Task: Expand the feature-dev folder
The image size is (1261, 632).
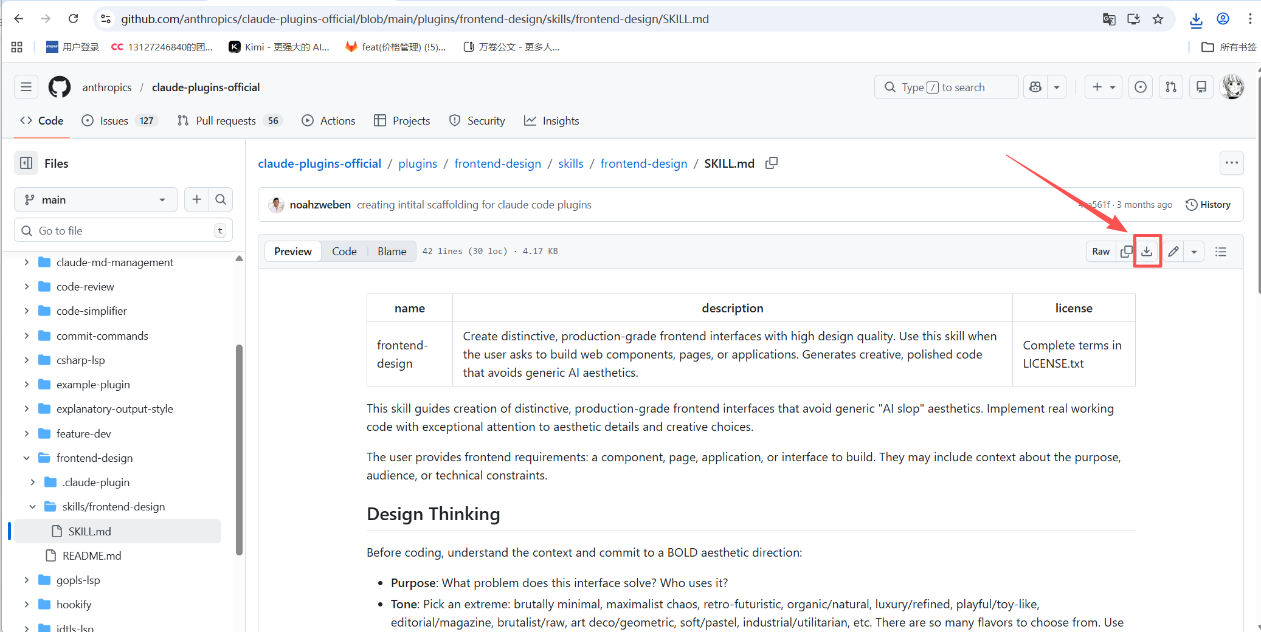Action: [26, 433]
